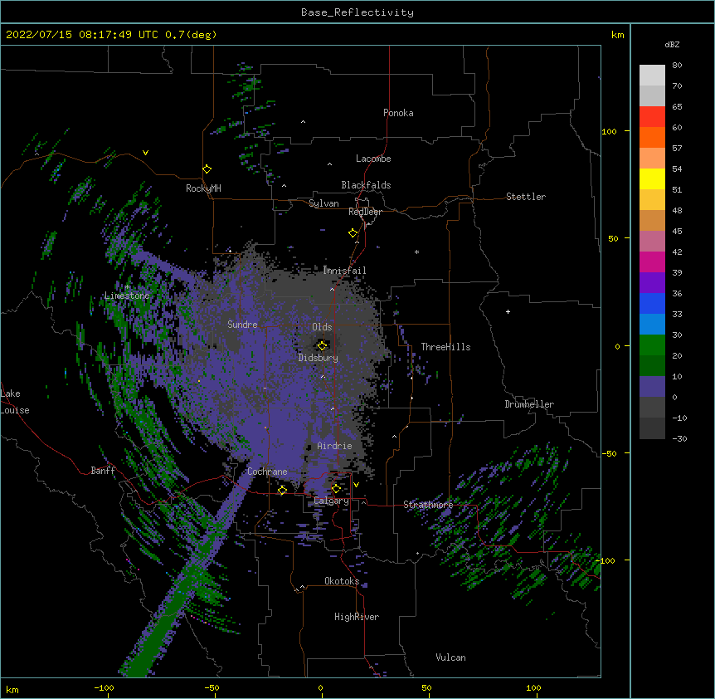Click the yellow diamond marker above Calgary label
715x699 pixels.
(336, 489)
